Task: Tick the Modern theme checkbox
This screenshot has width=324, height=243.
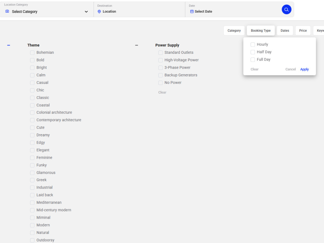Action: (32, 225)
